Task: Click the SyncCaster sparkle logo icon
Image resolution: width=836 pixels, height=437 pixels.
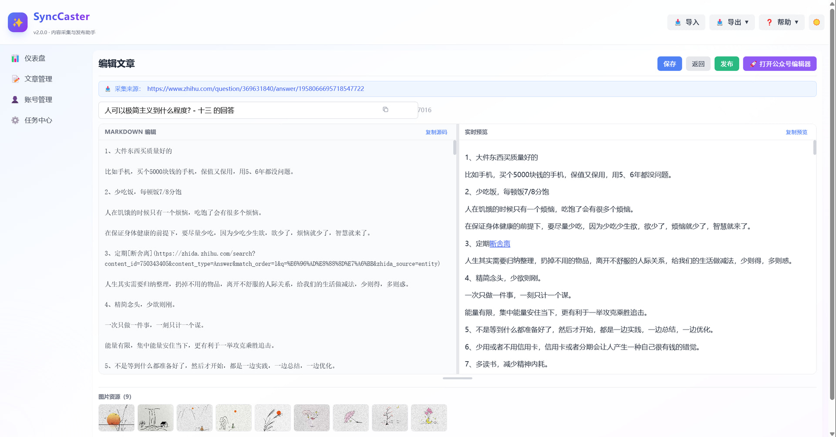Action: click(x=17, y=22)
